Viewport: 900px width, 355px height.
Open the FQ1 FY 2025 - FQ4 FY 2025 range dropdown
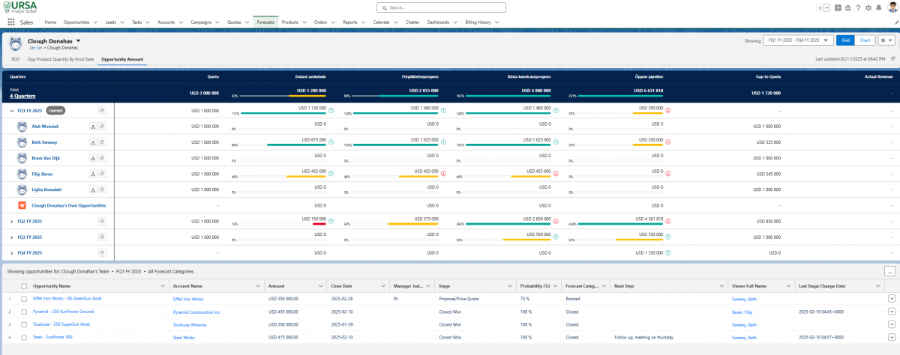[798, 40]
